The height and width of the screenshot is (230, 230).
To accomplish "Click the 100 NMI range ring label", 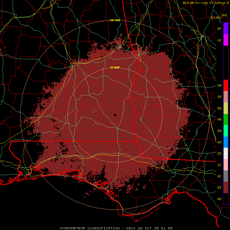I will point(115,20).
